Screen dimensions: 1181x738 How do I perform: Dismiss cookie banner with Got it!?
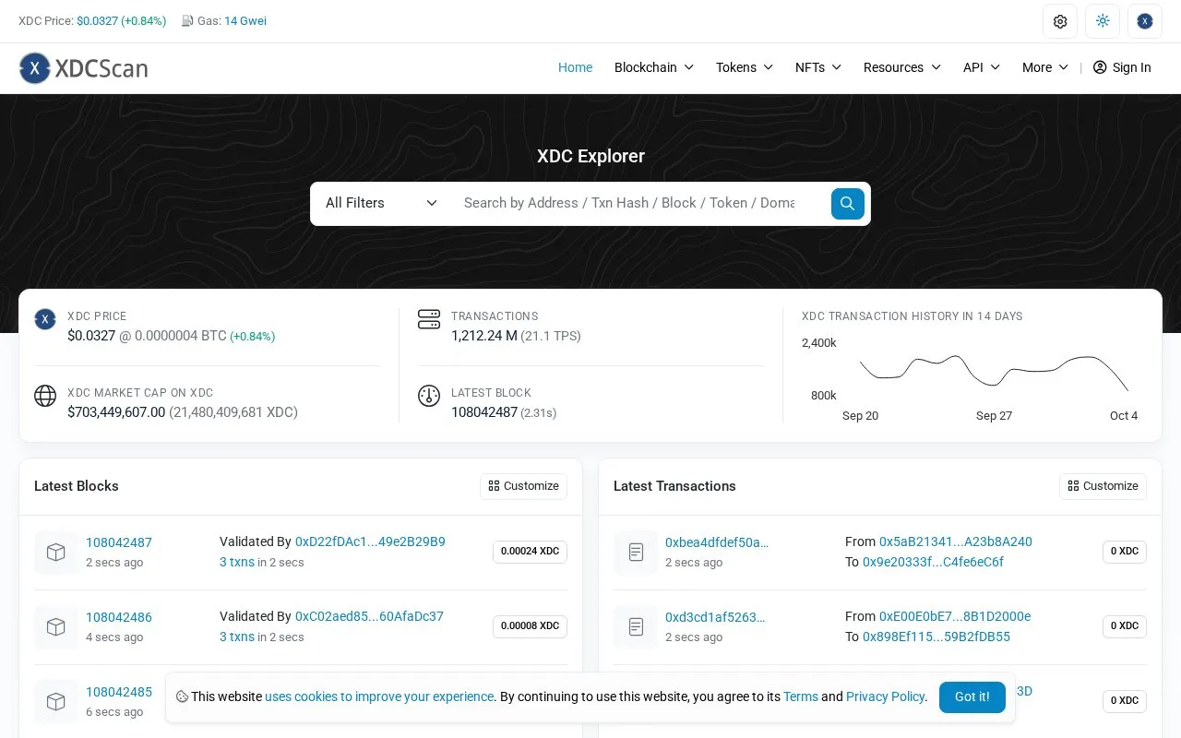click(972, 697)
